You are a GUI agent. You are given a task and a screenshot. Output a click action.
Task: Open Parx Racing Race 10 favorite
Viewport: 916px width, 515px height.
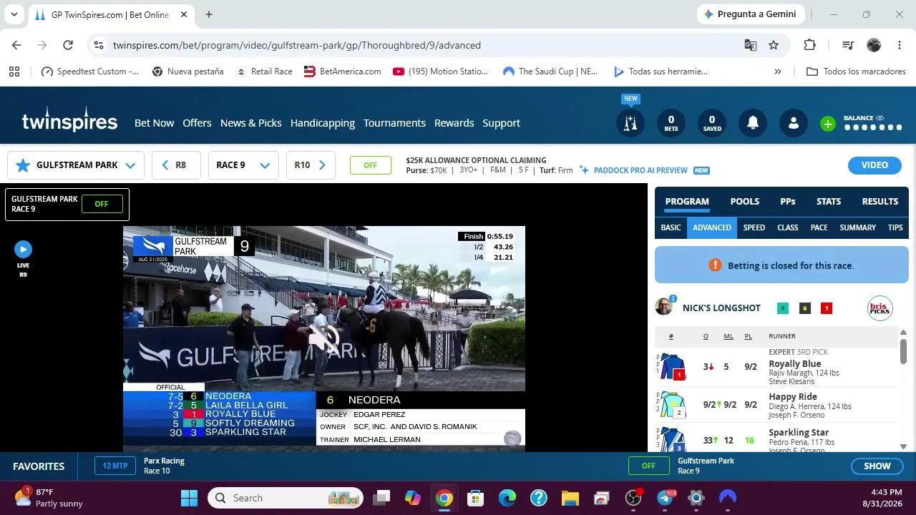[x=140, y=466]
